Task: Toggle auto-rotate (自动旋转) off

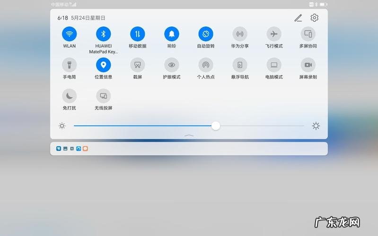Action: coord(206,34)
